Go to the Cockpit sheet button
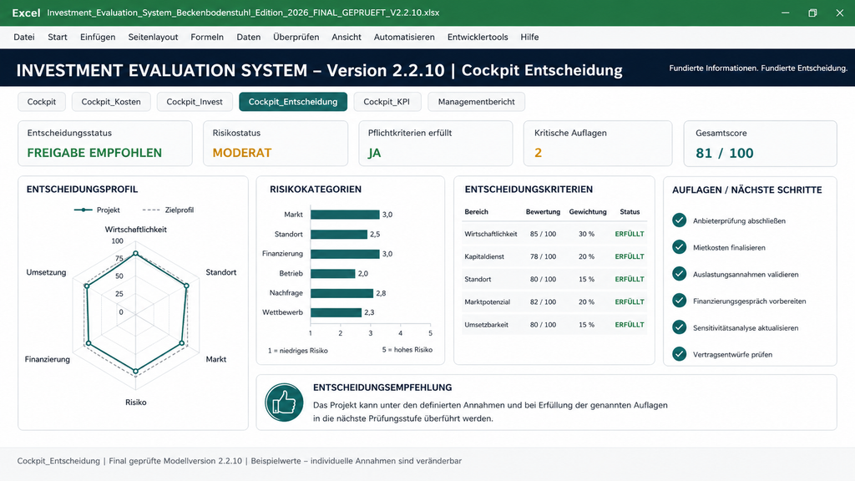This screenshot has height=481, width=855. pos(42,102)
